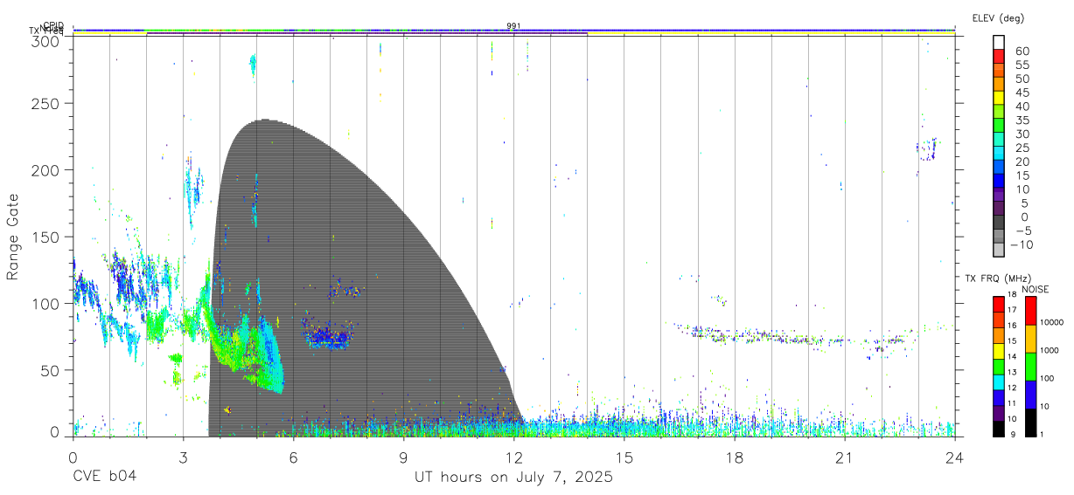Click the 'Range Gate' vertical axis title

pyautogui.click(x=13, y=236)
